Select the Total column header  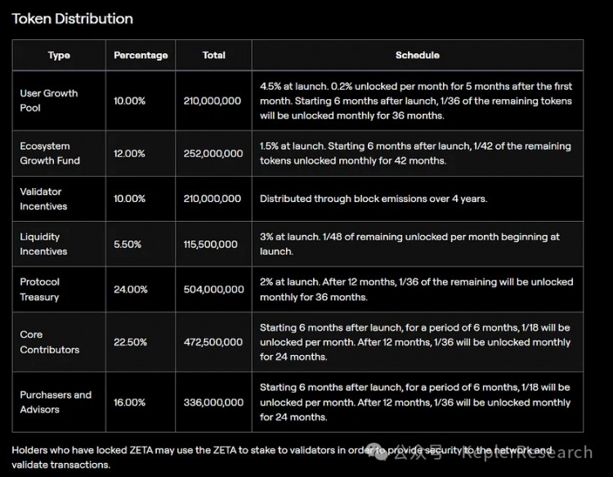coord(214,55)
